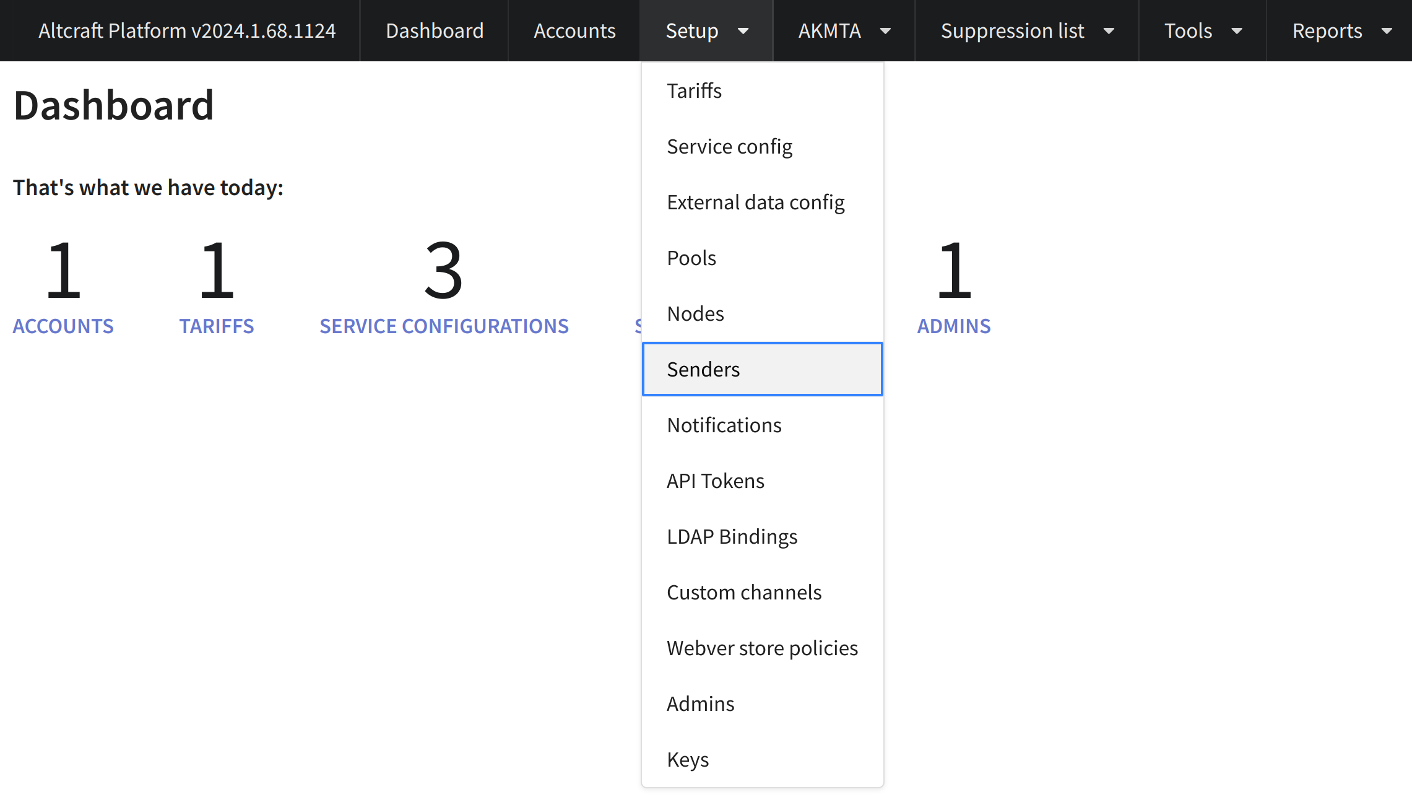Open SERVICE CONFIGURATIONS link
Image resolution: width=1412 pixels, height=810 pixels.
444,326
